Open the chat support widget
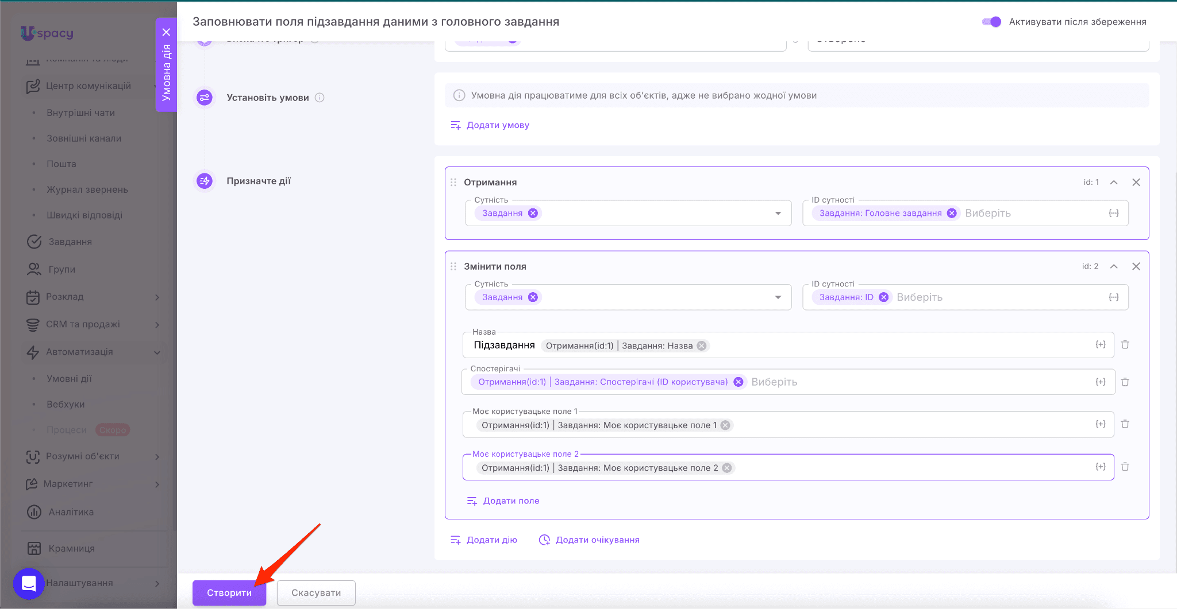This screenshot has width=1177, height=609. pos(29,583)
